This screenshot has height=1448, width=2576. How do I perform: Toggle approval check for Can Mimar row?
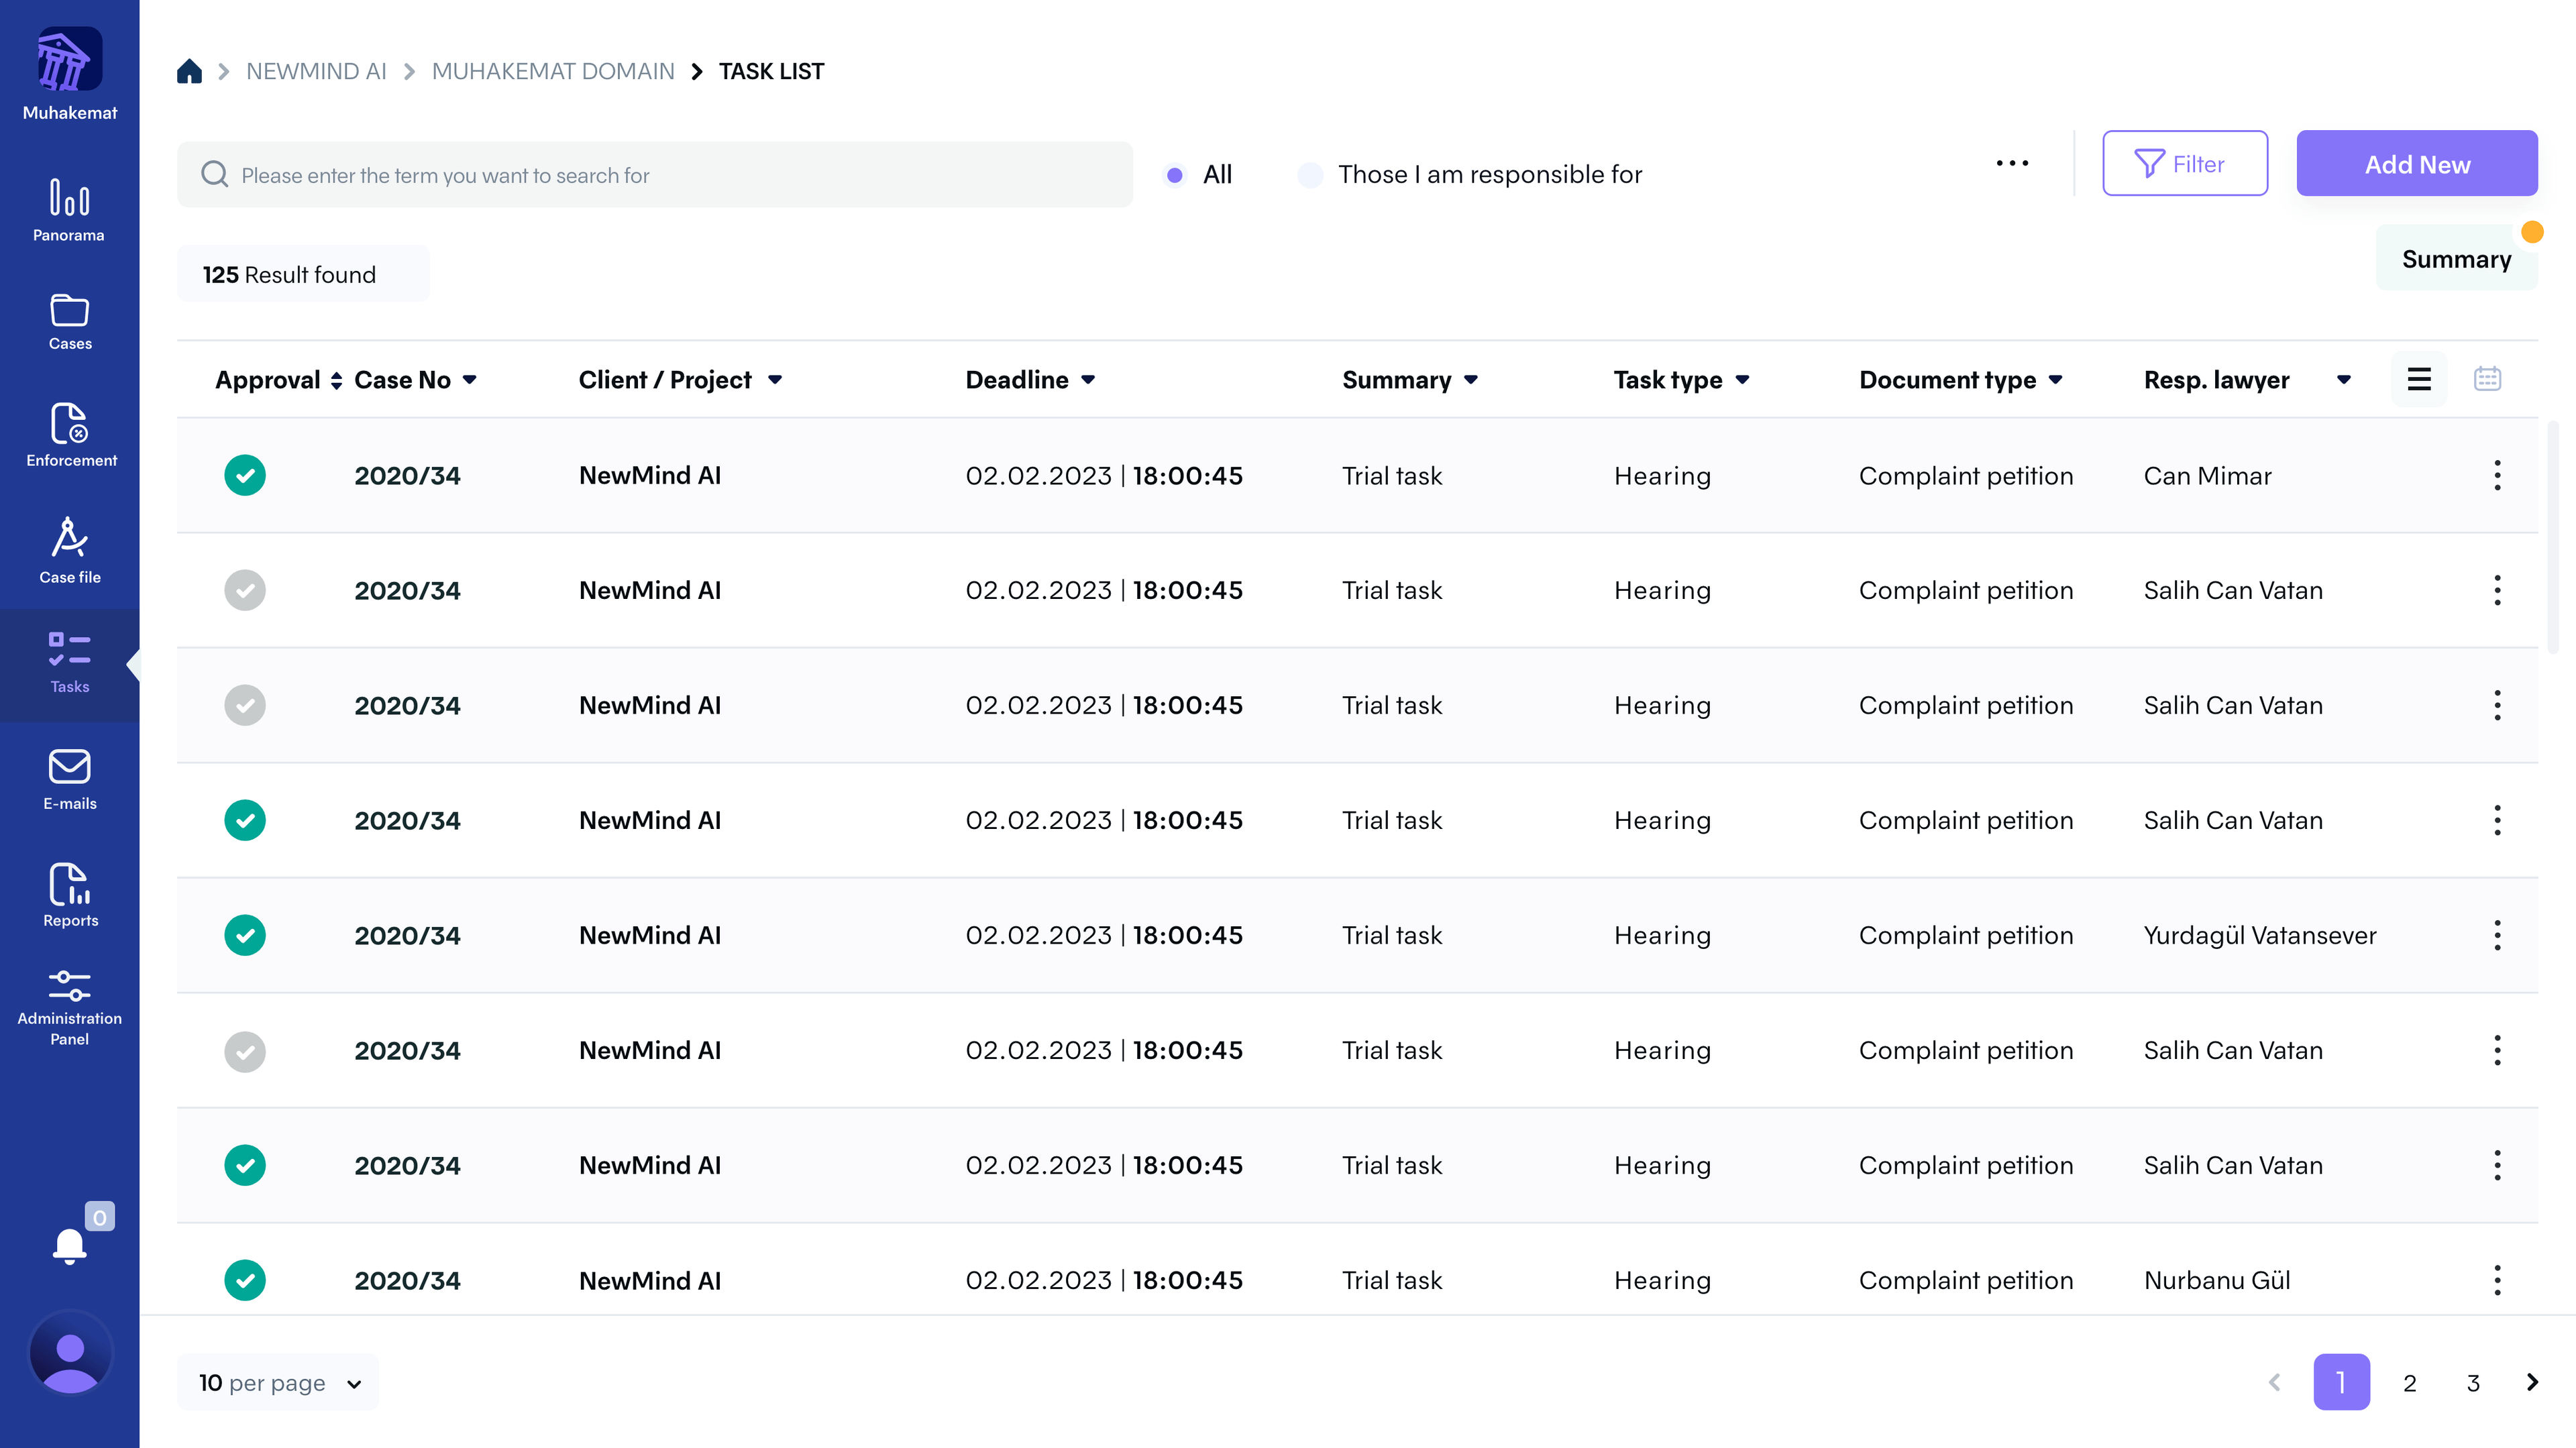click(x=245, y=475)
